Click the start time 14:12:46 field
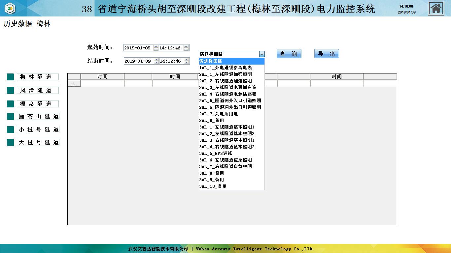This screenshot has width=451, height=253. [x=170, y=48]
